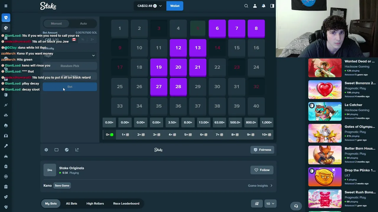Open the Better Barn House game thumbnail
Image resolution: width=378 pixels, height=212 pixels.
325,155
